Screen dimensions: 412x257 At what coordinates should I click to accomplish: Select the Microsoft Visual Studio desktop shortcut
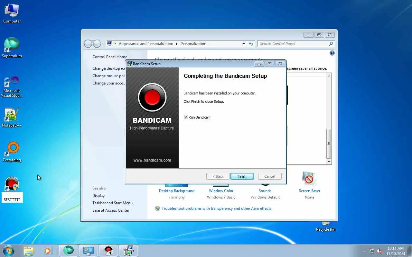12,87
